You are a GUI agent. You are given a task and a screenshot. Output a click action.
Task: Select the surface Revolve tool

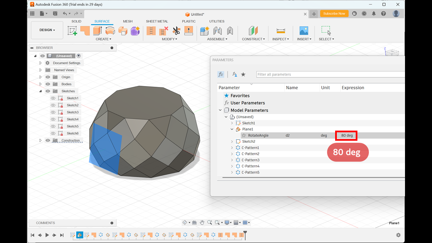click(x=110, y=31)
